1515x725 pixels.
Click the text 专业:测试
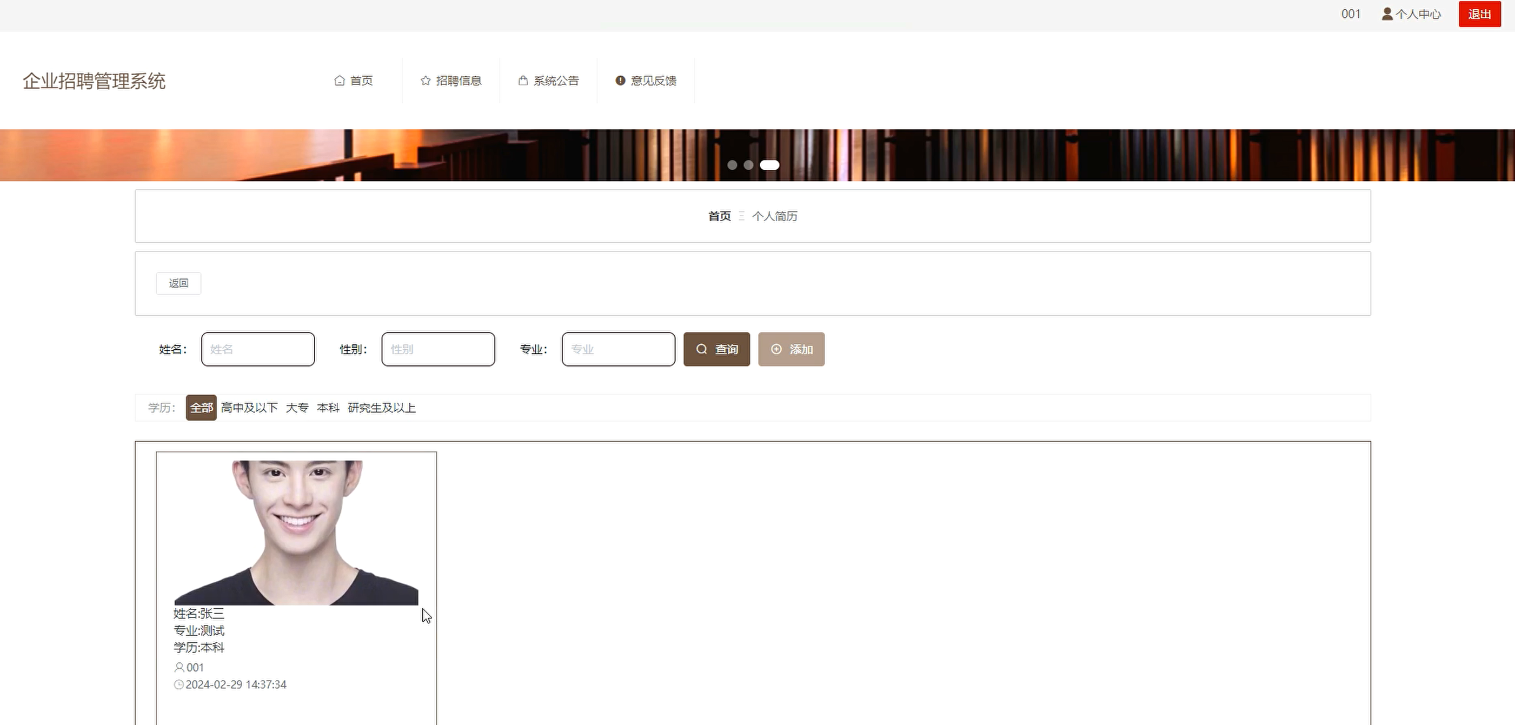pyautogui.click(x=199, y=631)
